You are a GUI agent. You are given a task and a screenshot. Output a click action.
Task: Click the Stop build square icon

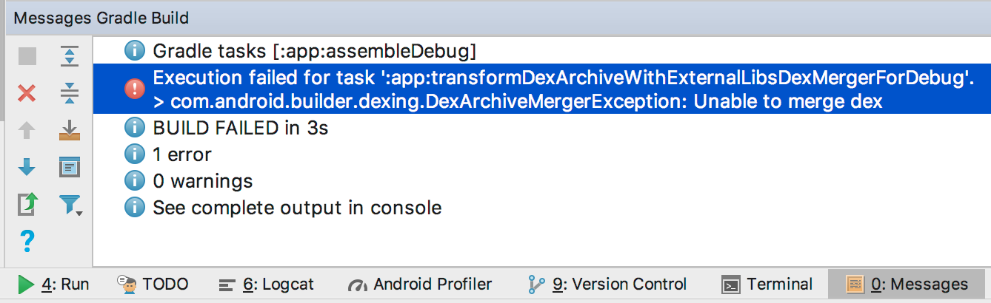27,56
